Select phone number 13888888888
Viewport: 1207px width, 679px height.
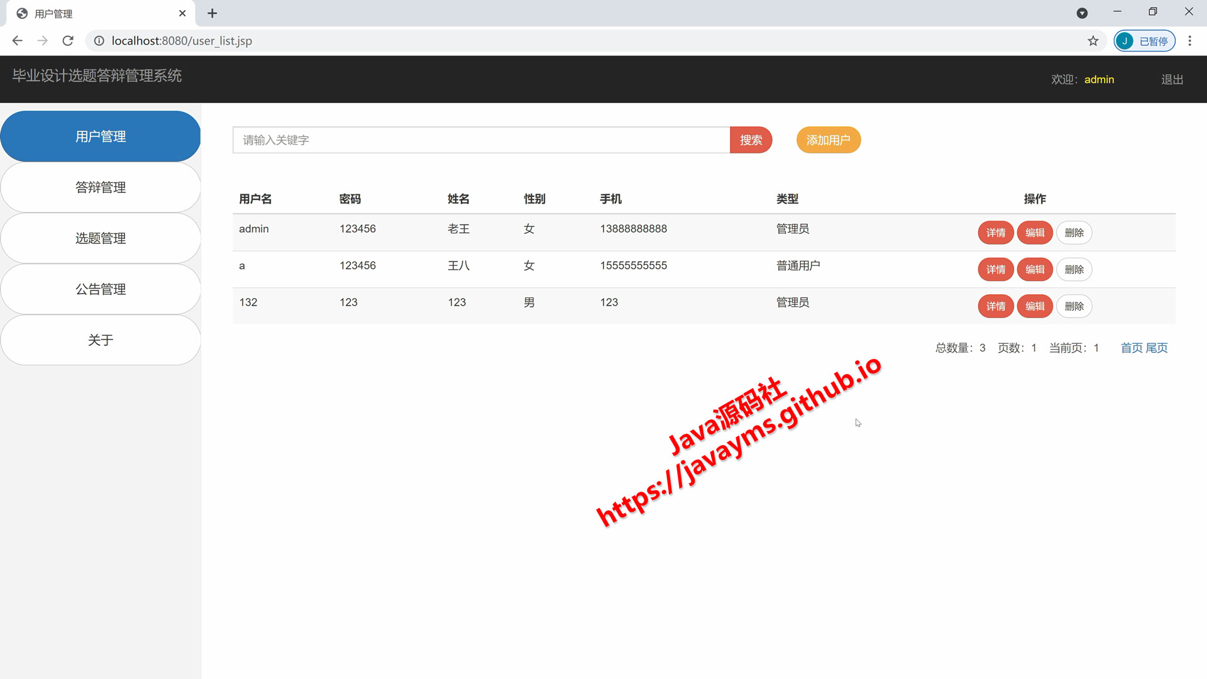(x=634, y=229)
